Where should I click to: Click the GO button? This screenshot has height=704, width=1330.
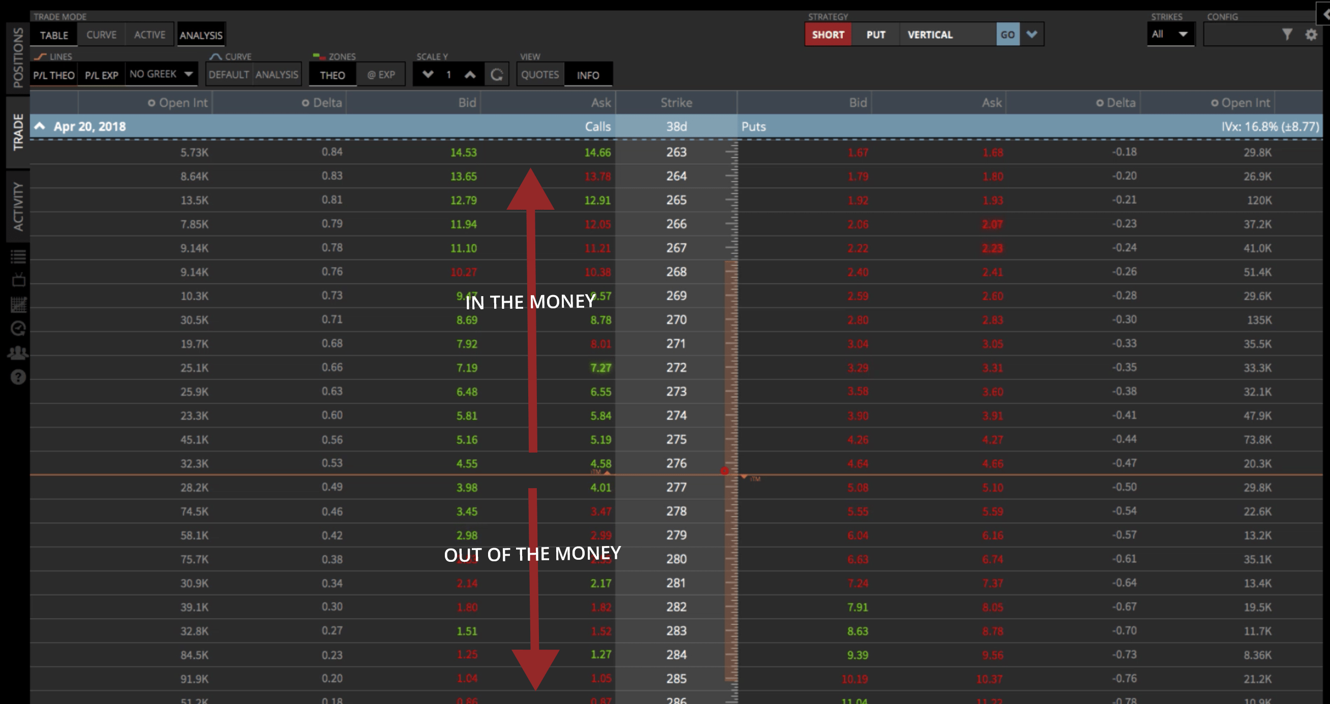pos(1007,35)
